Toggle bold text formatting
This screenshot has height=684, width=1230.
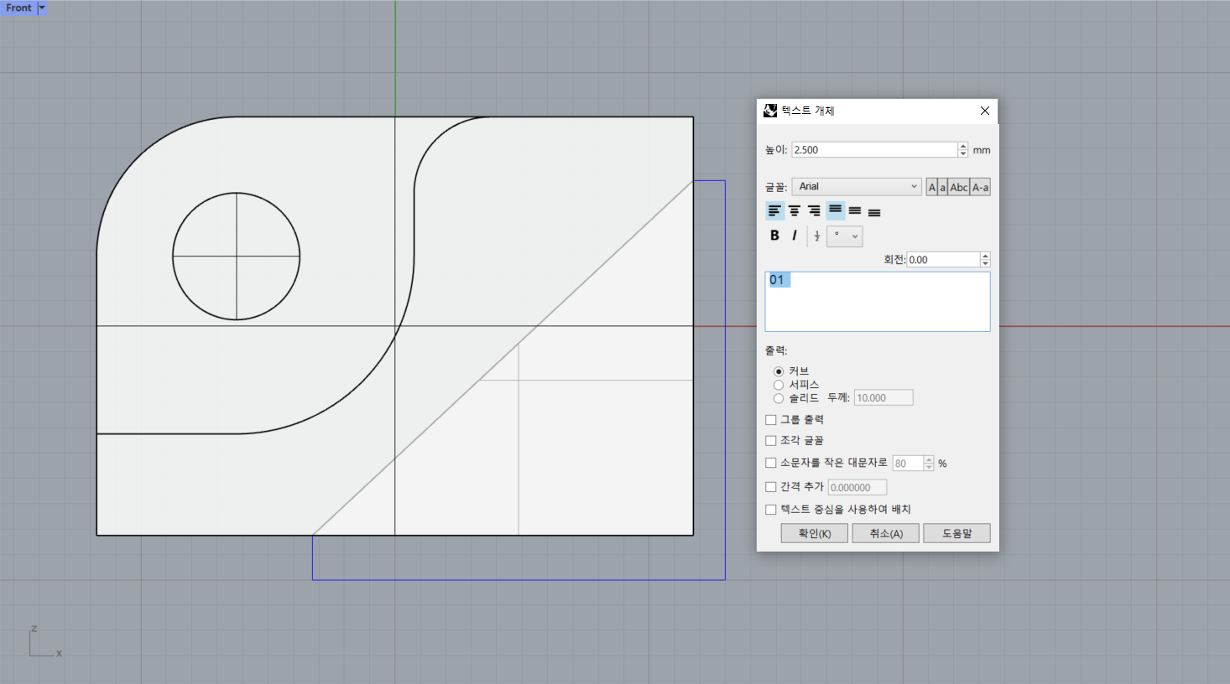point(774,236)
